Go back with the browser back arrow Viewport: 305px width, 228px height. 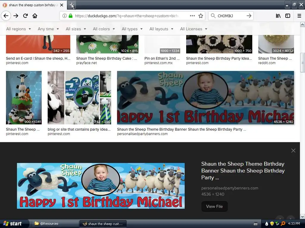click(6, 16)
